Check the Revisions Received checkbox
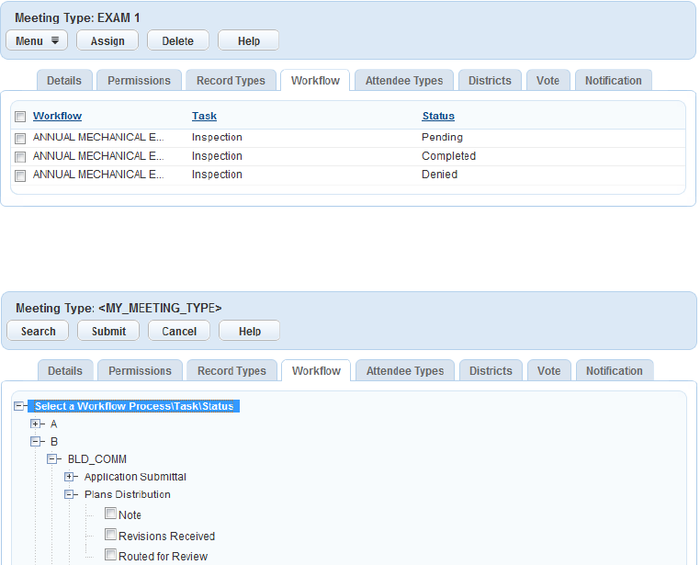700x565 pixels. coord(111,534)
